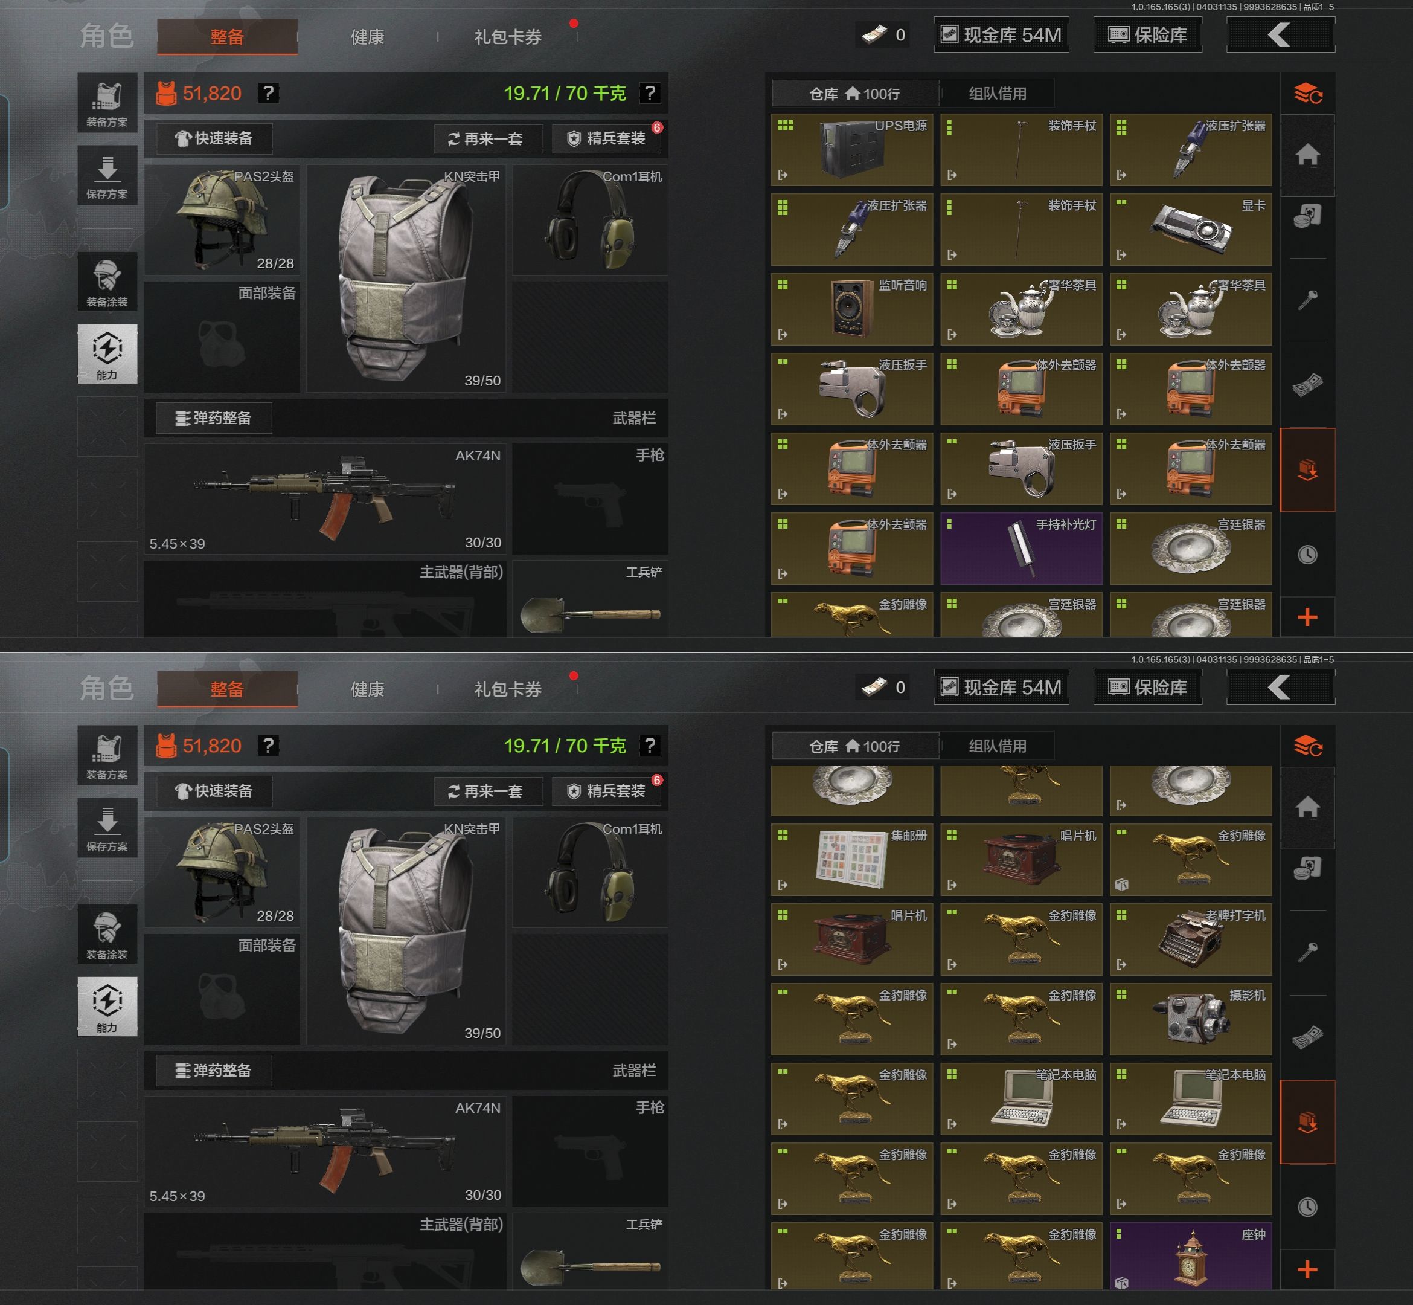Click 再来一套 button in the lower screen
This screenshot has height=1305, width=1413.
tap(488, 791)
